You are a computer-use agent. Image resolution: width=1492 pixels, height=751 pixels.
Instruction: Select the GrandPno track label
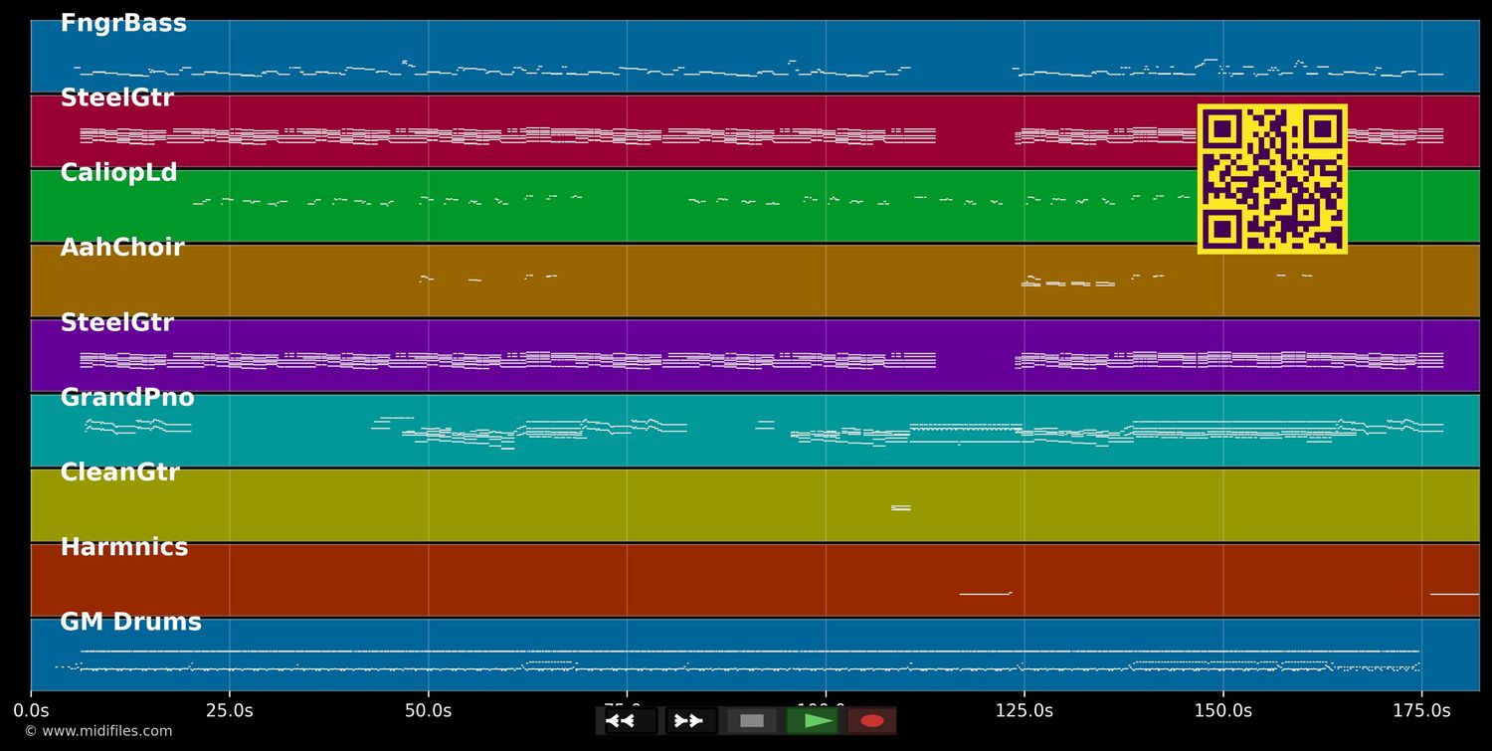(127, 398)
